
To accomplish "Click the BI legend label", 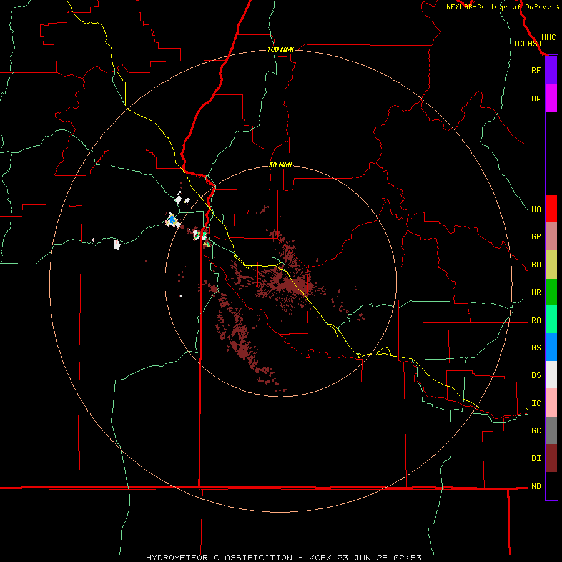I will (x=536, y=458).
